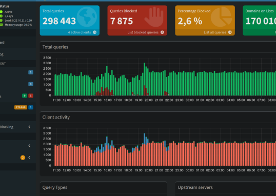Click the Load status icon in sidebar

click(x=1, y=21)
